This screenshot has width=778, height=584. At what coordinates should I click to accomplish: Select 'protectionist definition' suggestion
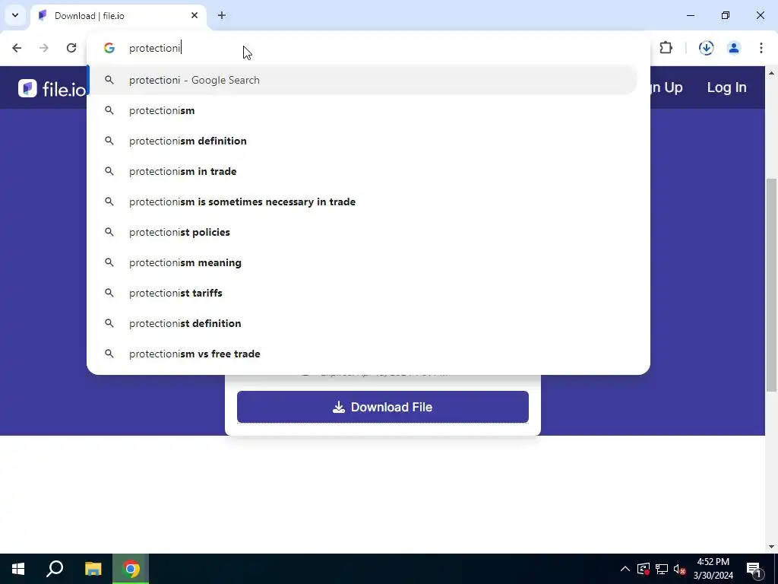click(x=362, y=323)
